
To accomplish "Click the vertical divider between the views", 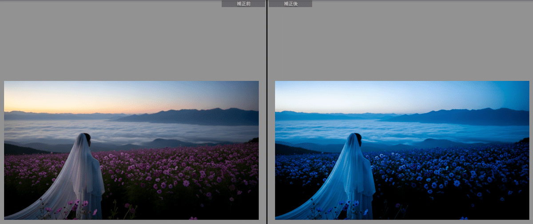I will click(266, 112).
